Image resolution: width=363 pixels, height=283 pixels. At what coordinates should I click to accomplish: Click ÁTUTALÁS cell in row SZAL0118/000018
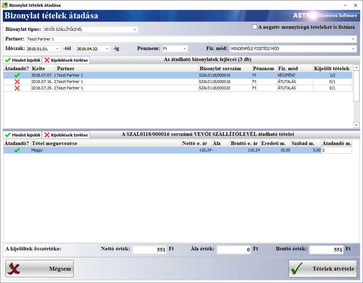point(295,82)
